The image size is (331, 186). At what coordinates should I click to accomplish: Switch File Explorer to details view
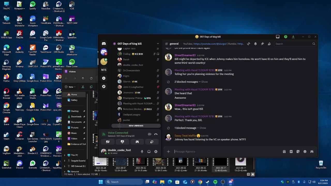[249, 174]
